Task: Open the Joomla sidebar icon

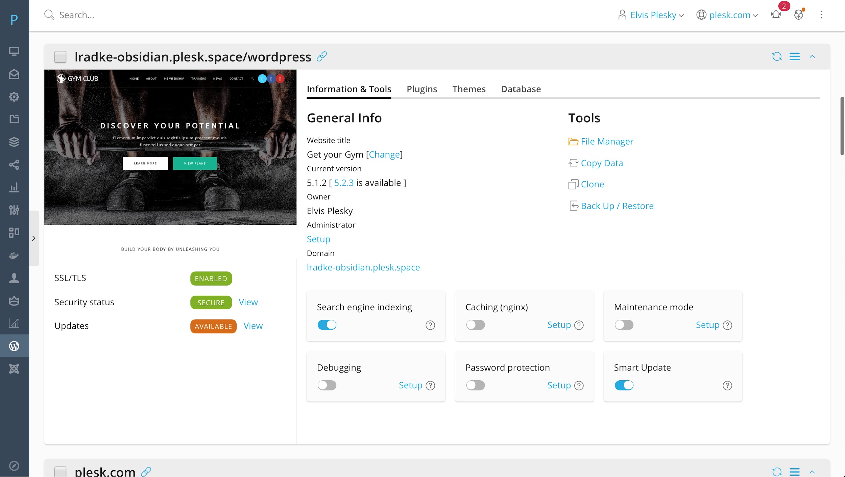Action: coord(14,368)
